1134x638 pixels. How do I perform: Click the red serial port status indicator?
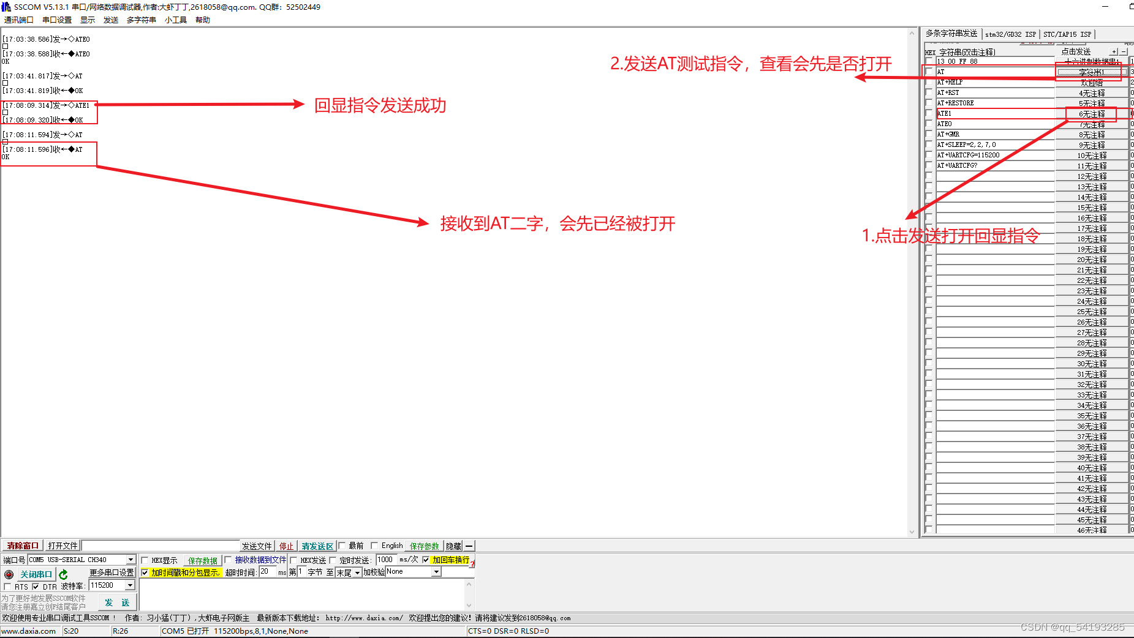[x=9, y=574]
